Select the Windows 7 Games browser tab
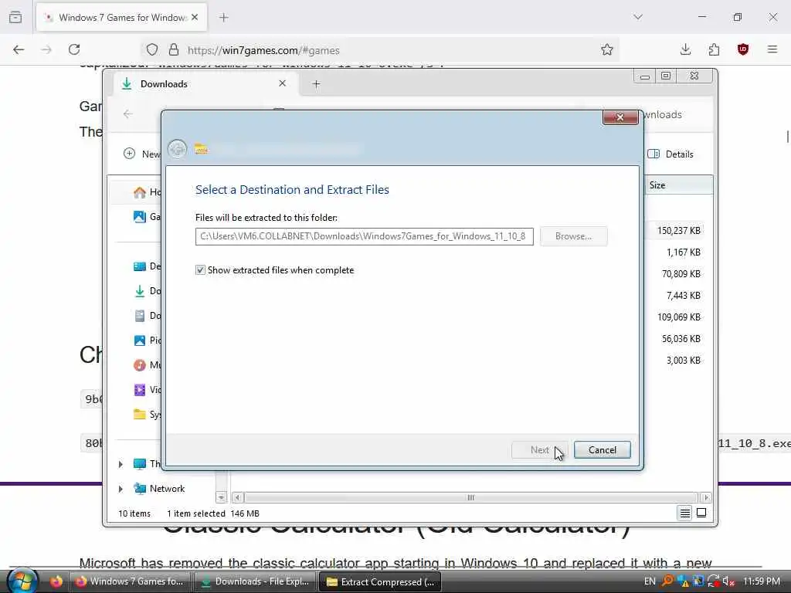The image size is (791, 593). 121,18
